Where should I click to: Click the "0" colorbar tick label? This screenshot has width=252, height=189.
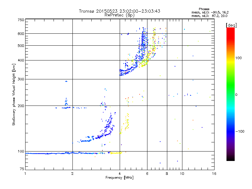click(x=236, y=94)
